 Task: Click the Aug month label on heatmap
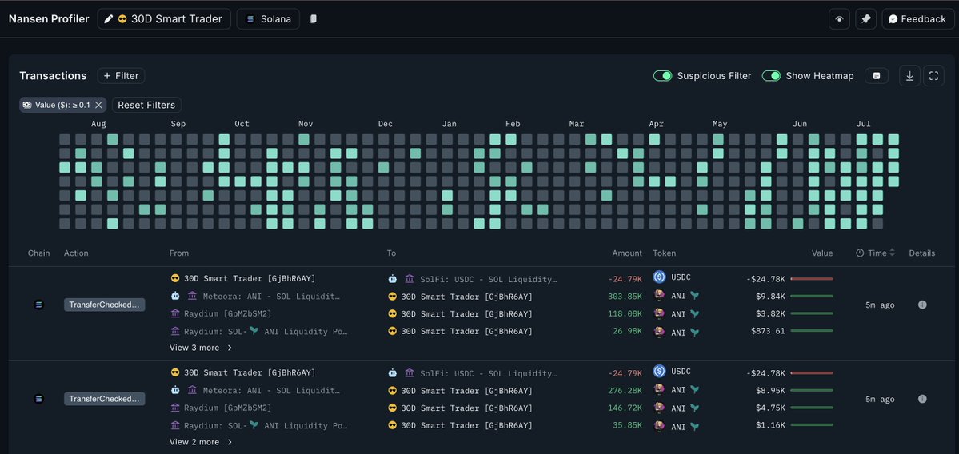tap(98, 124)
